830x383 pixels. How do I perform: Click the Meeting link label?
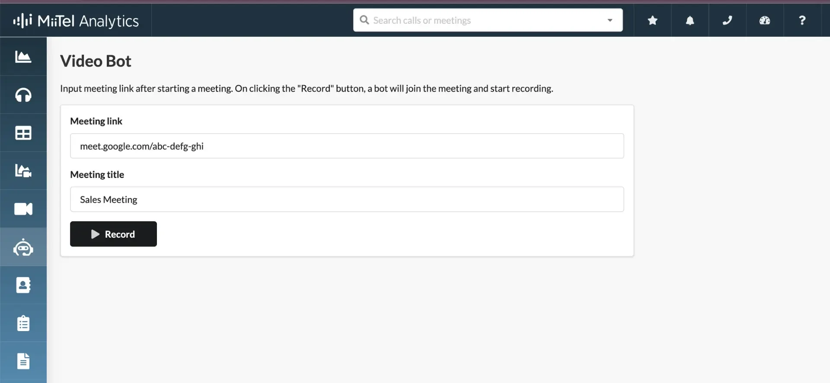coord(96,121)
